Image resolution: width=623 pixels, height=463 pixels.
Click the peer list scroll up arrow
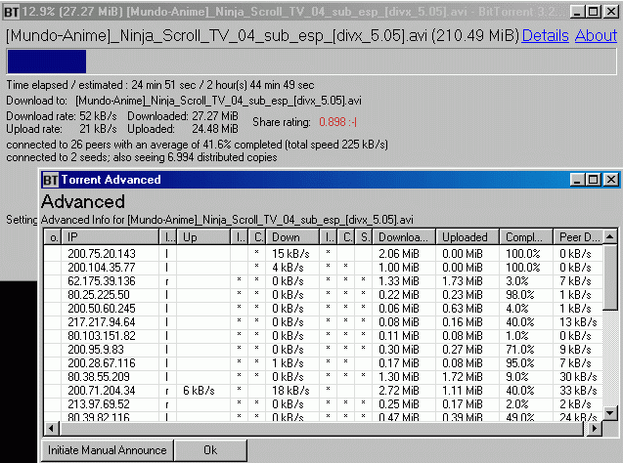610,237
